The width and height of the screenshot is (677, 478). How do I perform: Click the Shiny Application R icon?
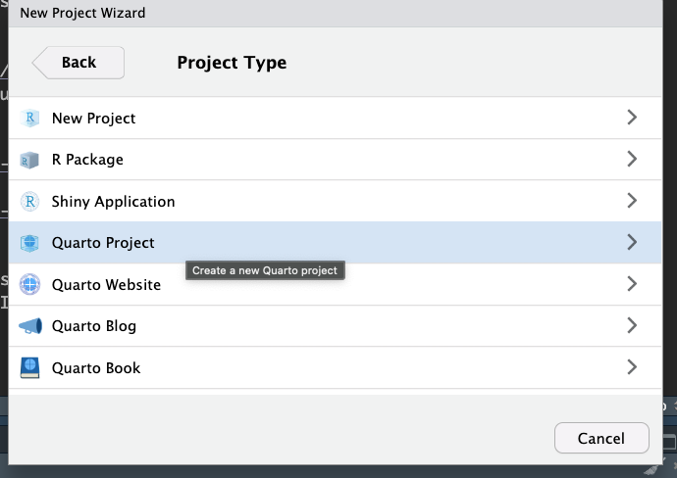[30, 202]
